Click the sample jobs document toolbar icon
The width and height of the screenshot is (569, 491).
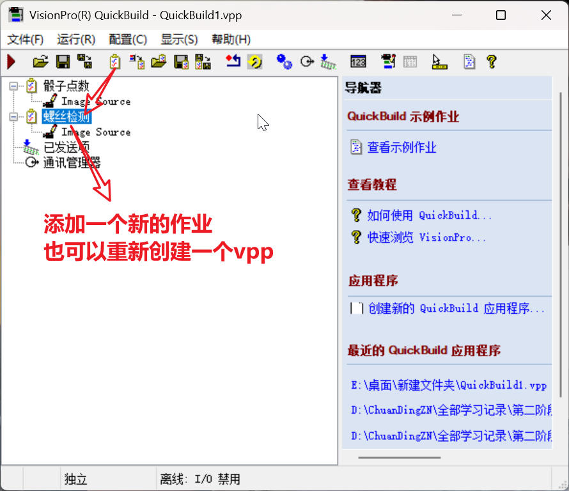(469, 61)
